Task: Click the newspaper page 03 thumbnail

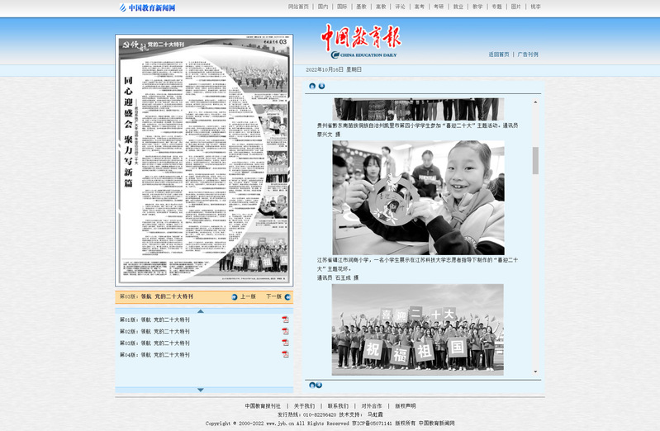Action: pyautogui.click(x=204, y=160)
